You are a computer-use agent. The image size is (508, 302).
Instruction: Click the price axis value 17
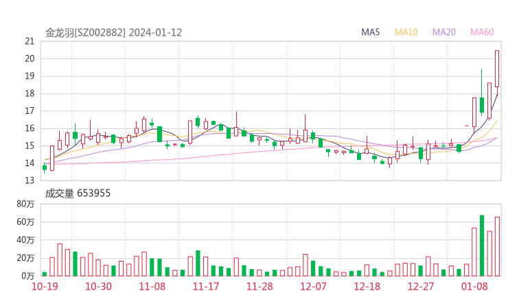pos(30,111)
